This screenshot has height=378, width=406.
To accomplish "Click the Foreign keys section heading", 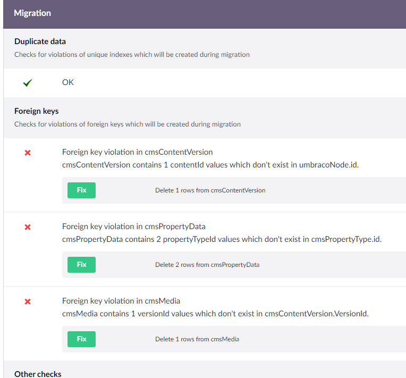I will click(x=36, y=111).
